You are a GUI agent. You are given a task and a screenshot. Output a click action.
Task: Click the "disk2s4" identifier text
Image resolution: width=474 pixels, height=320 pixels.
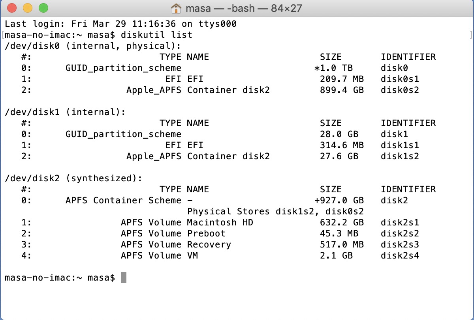[x=400, y=255]
